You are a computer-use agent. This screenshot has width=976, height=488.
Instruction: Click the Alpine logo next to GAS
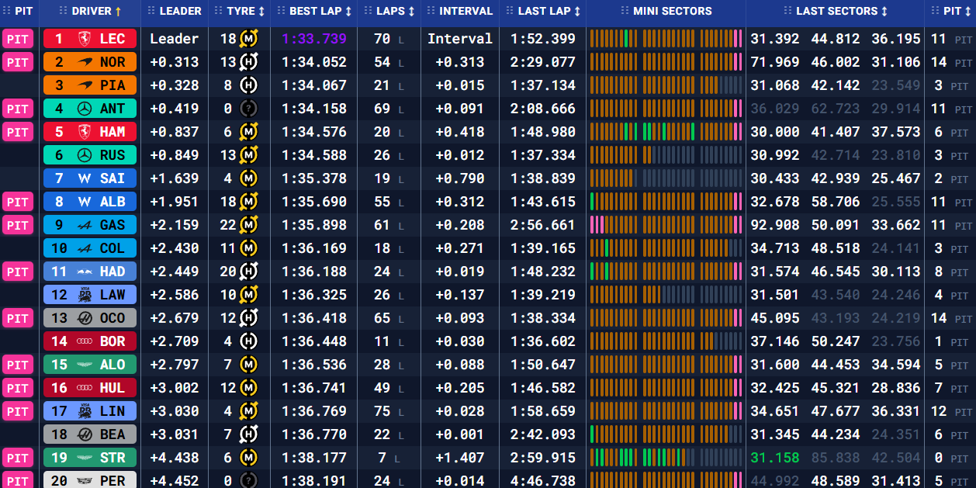[85, 225]
